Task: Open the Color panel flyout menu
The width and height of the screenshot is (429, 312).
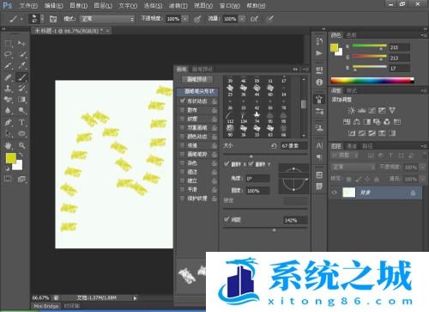Action: [x=423, y=35]
